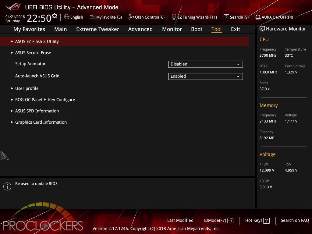Open MyFavorite(F3) shortcut
This screenshot has width=312, height=234.
(x=106, y=17)
